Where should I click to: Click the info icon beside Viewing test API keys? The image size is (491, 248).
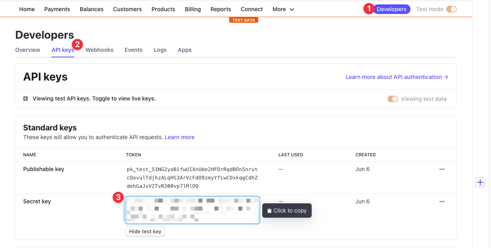point(26,98)
